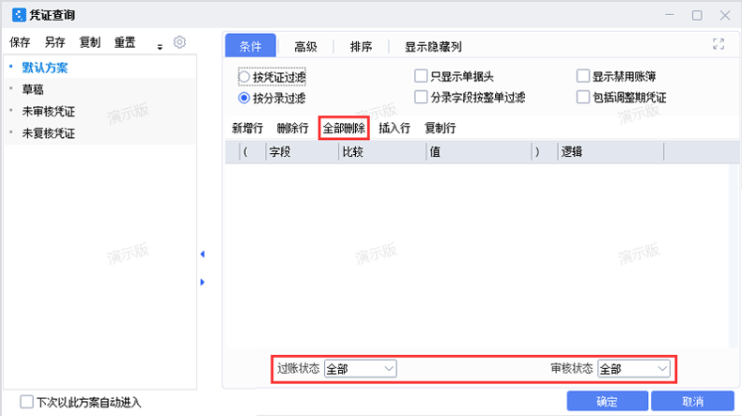Minimize the 凭证查询 window

pyautogui.click(x=669, y=15)
